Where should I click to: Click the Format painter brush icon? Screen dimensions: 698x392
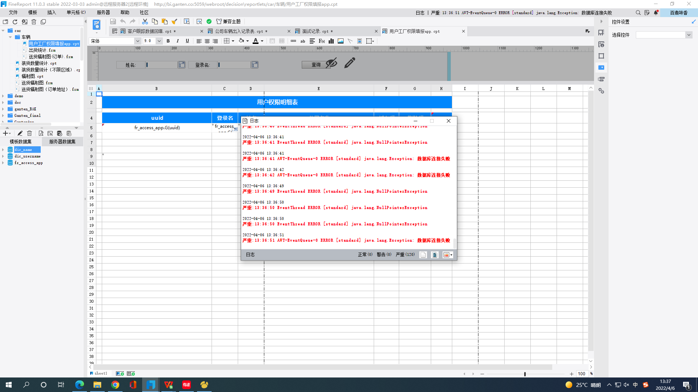(x=174, y=21)
